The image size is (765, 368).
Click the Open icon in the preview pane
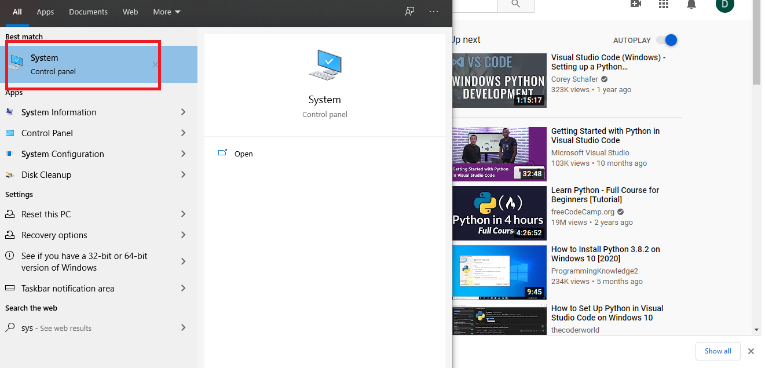click(222, 153)
